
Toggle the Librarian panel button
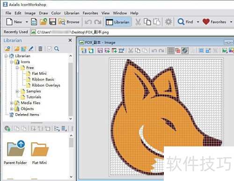click(118, 22)
